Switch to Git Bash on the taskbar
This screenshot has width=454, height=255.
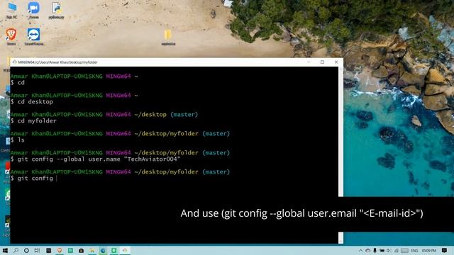coord(125,250)
